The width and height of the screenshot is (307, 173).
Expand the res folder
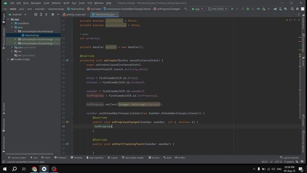click(12, 51)
